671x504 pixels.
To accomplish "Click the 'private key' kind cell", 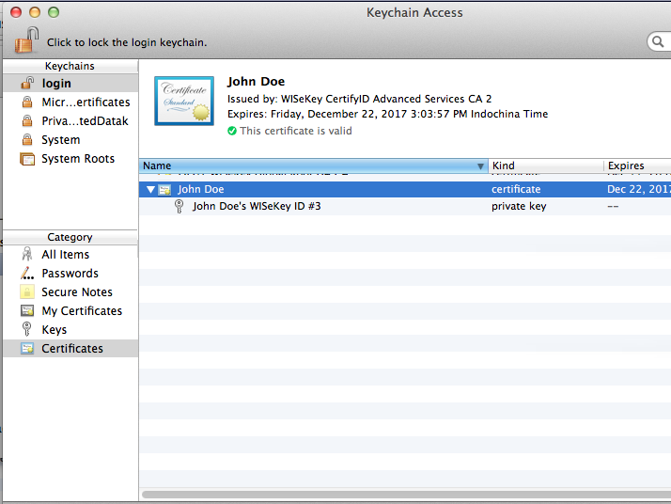I will click(519, 207).
